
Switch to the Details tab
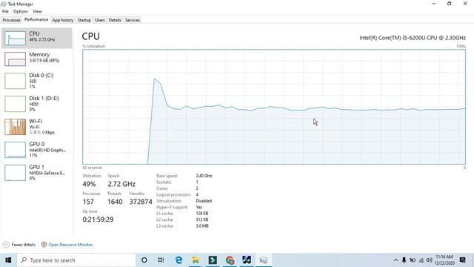pos(115,20)
